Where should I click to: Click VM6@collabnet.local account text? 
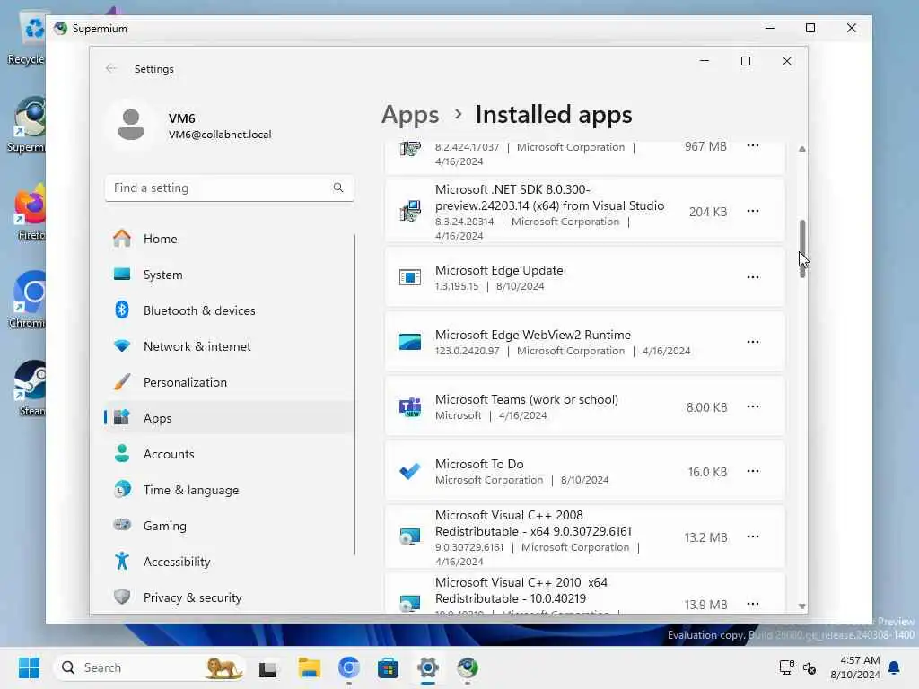[x=220, y=135]
